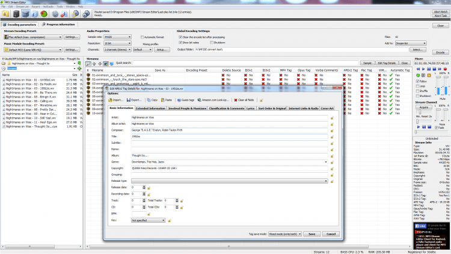Click the Paste icon in tag dialog

tap(164, 100)
